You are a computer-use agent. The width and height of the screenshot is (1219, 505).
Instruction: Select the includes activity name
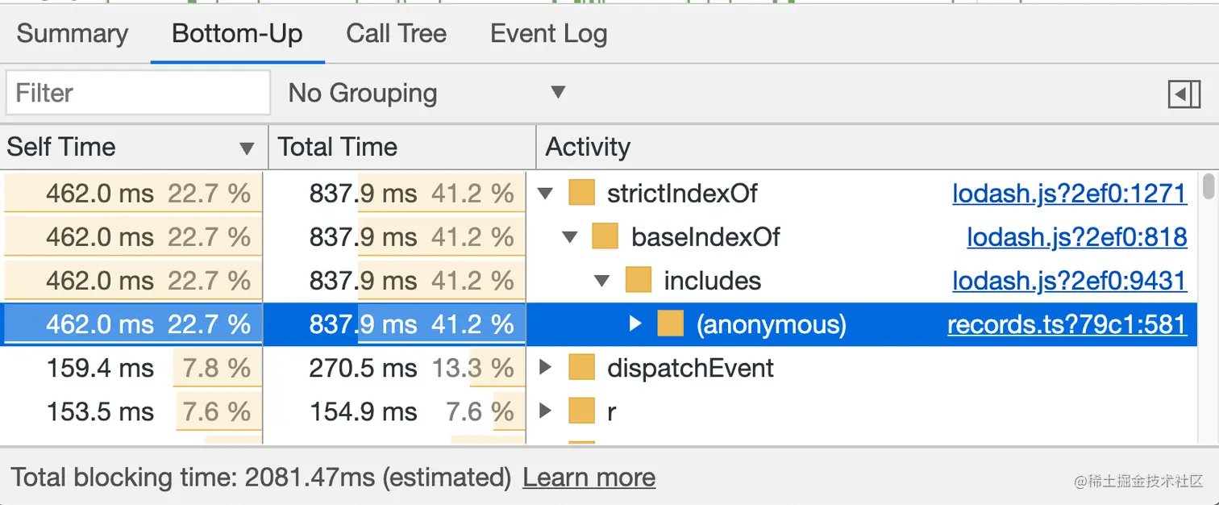click(713, 281)
